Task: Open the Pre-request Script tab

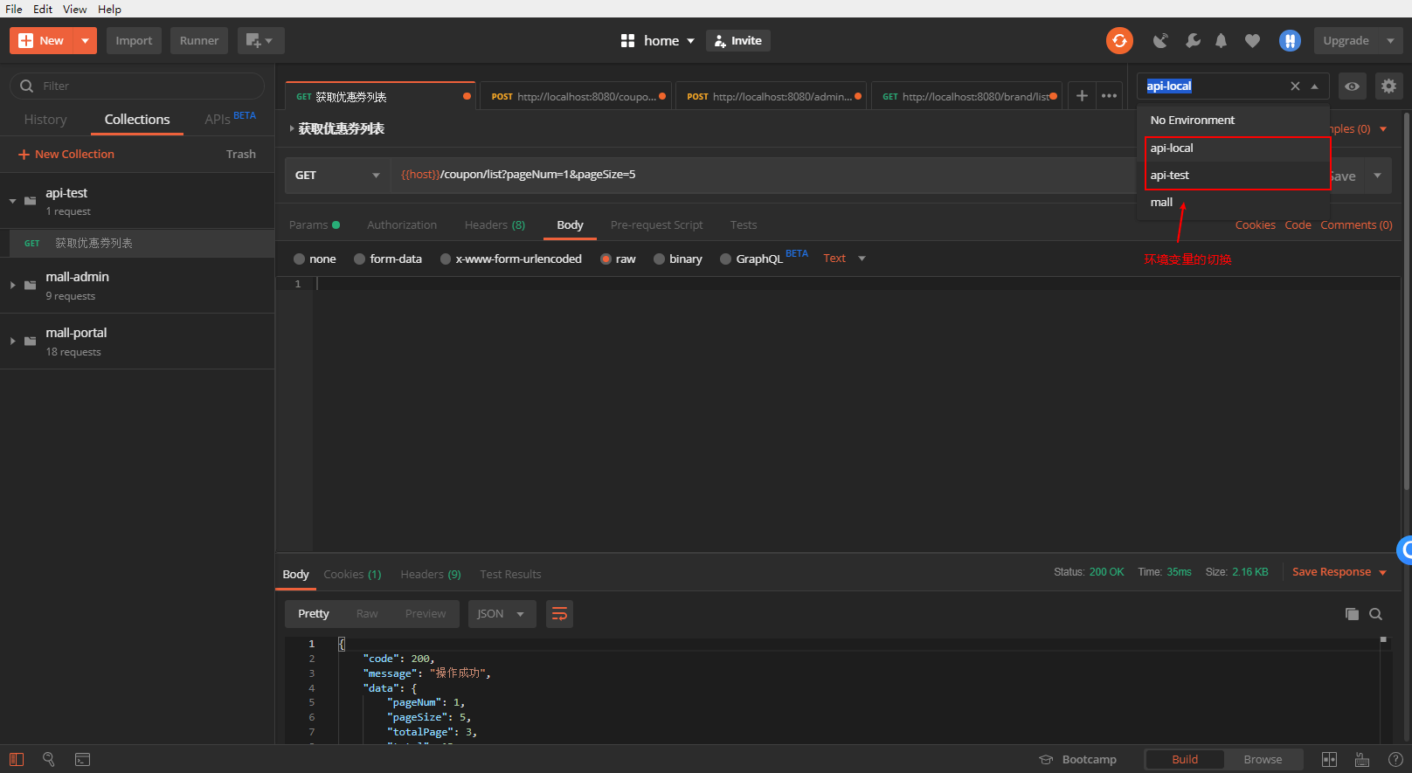Action: pos(656,224)
